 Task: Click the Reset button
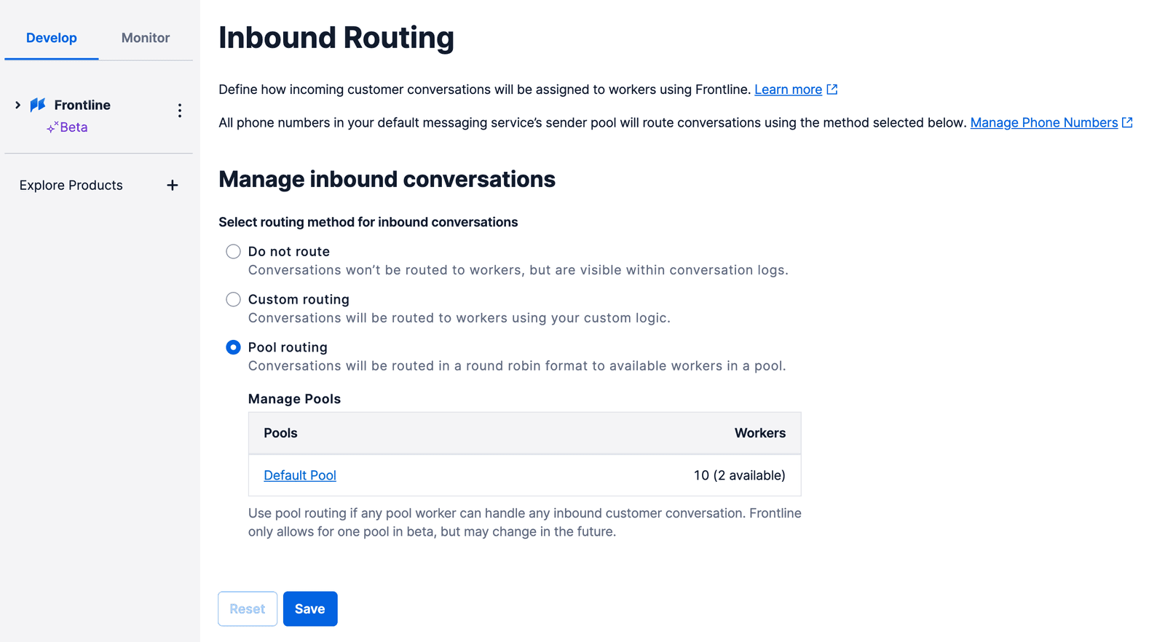pyautogui.click(x=248, y=609)
